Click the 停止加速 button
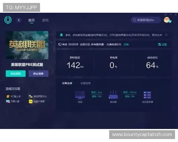 click(38, 74)
